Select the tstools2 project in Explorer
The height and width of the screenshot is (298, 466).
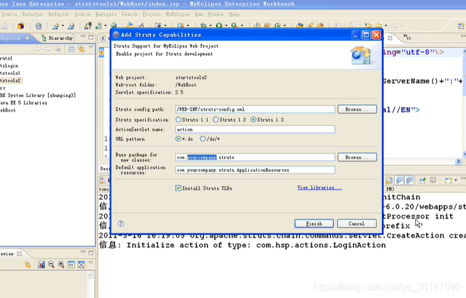click(x=10, y=81)
